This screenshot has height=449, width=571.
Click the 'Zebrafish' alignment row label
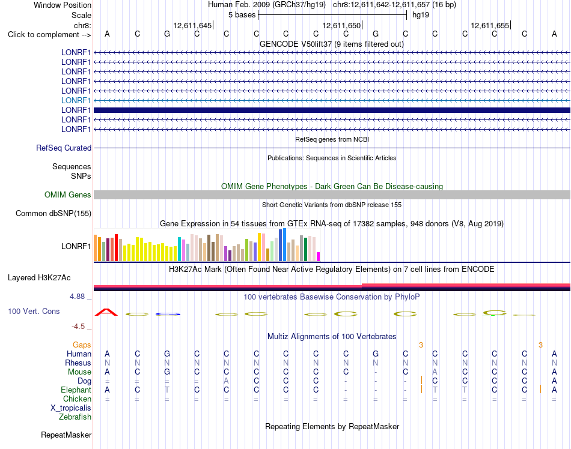click(75, 417)
